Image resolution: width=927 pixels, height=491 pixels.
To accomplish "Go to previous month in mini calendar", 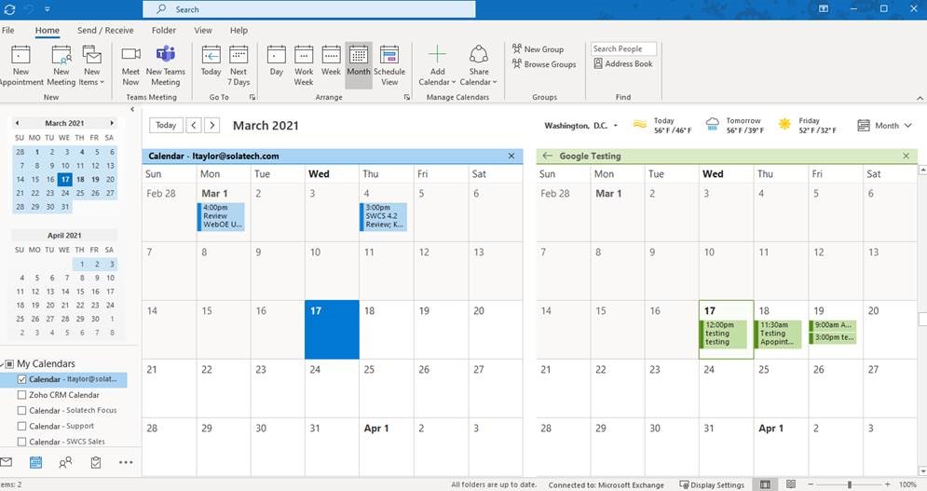I will click(17, 123).
